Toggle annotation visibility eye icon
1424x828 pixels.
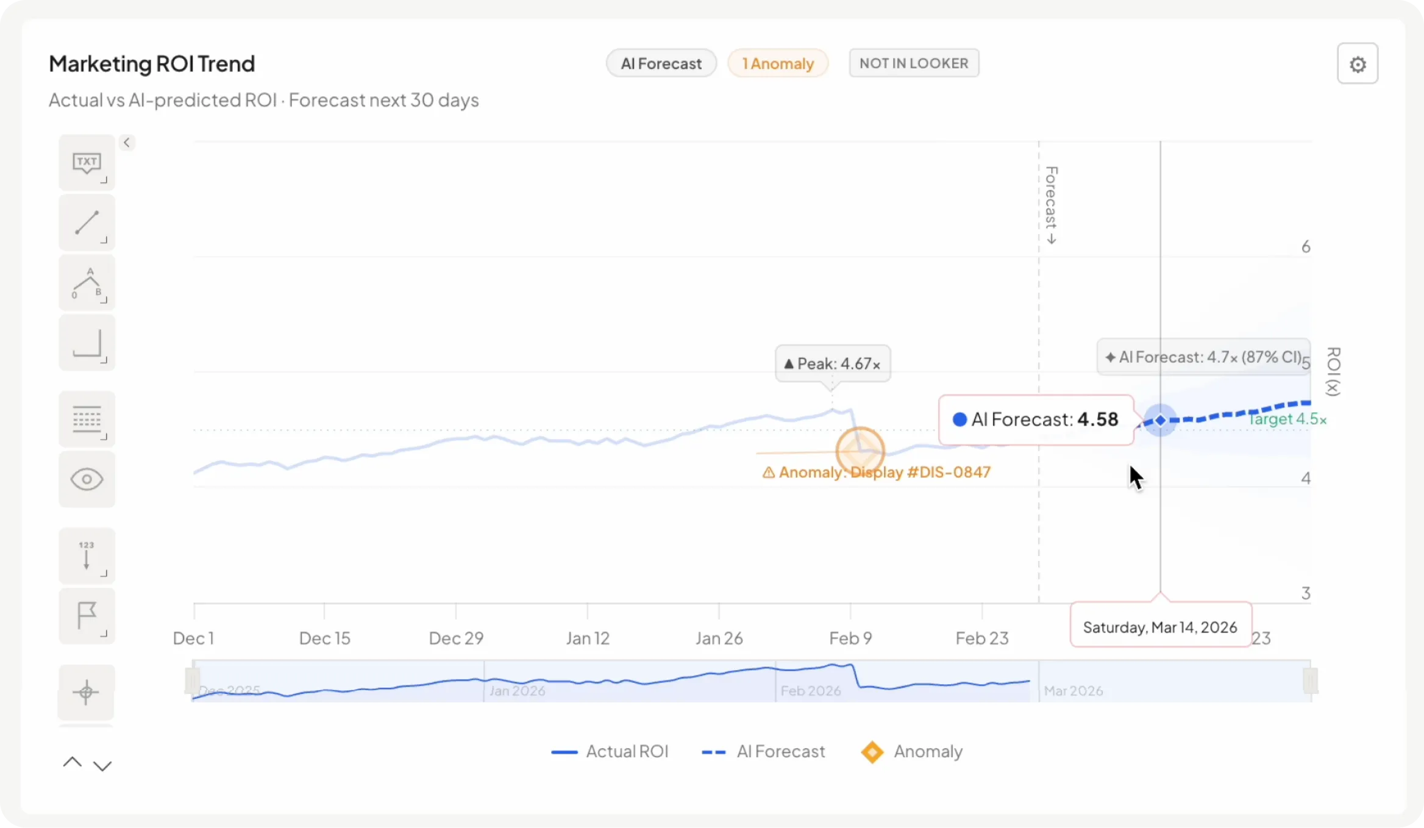(x=87, y=479)
